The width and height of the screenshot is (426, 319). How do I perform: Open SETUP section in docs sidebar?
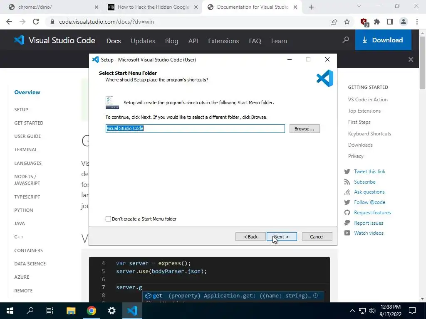coord(21,110)
